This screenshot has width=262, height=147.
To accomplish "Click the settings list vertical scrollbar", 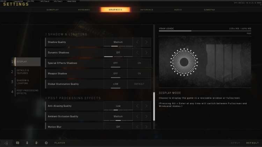I will point(154,106).
